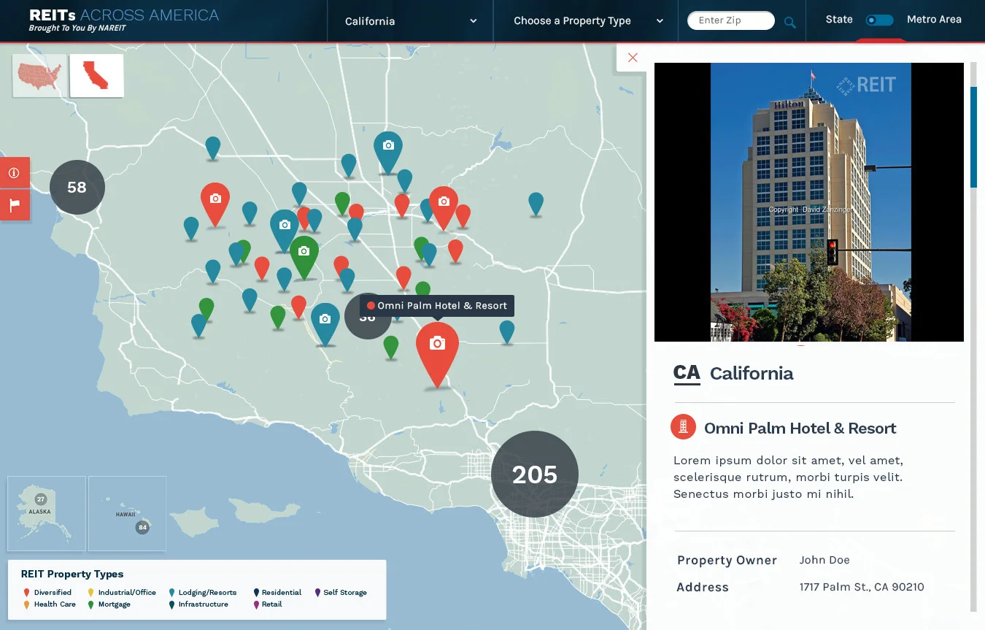
Task: Open the 58 property cluster marker
Action: coord(77,187)
